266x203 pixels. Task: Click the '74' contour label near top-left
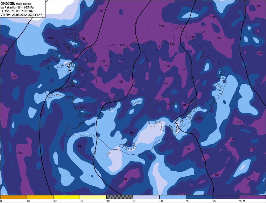(28, 24)
